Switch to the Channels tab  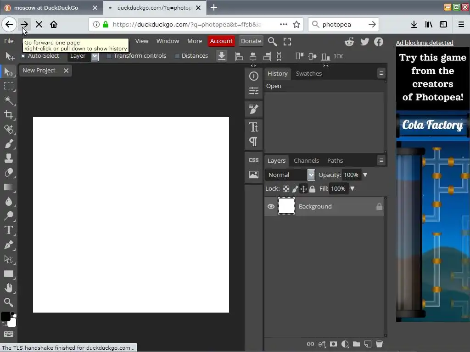pyautogui.click(x=306, y=161)
